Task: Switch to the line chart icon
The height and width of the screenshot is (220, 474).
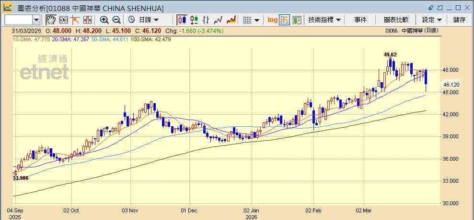Action: click(x=218, y=20)
